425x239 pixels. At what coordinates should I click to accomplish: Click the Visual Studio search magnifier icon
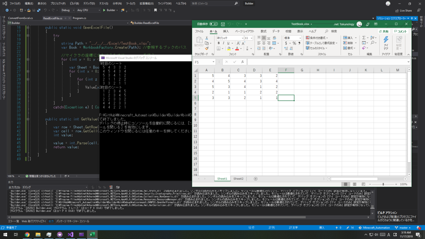236,4
